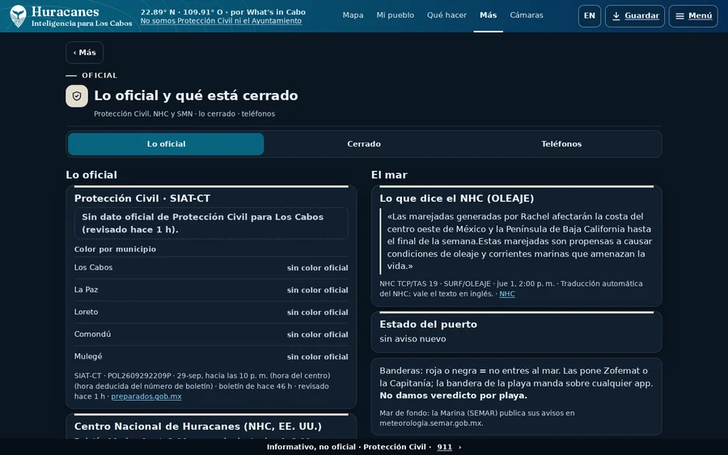Click the La Paz municipality row
Screen dimensions: 728x455
[x=211, y=290]
